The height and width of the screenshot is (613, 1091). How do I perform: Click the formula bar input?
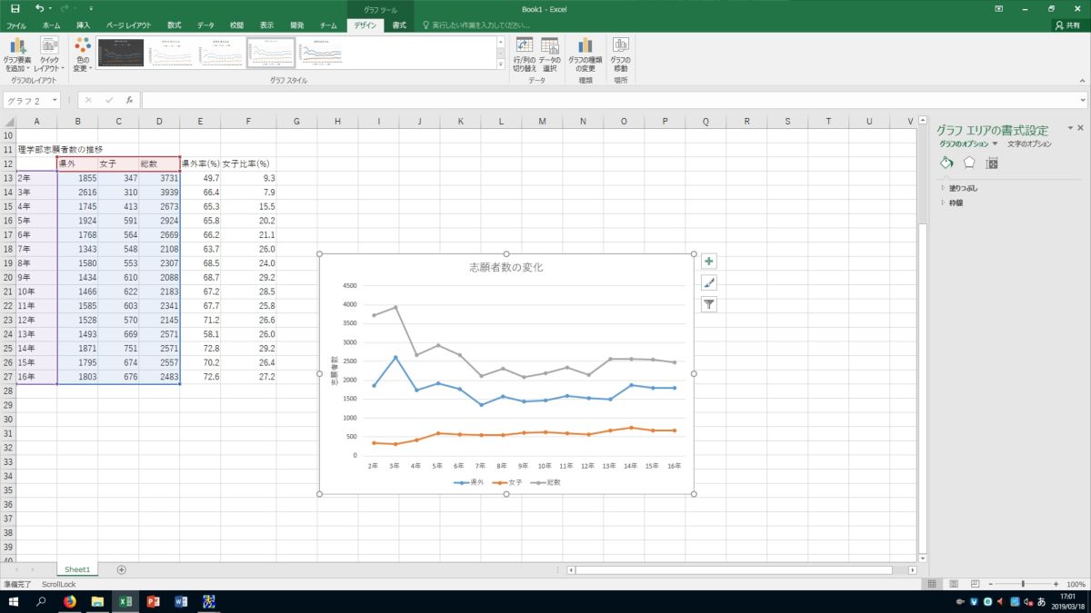pos(608,100)
